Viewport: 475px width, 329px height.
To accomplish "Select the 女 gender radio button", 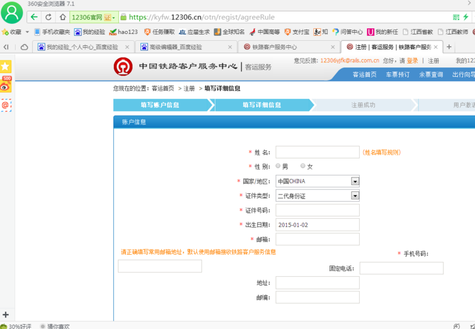I will click(x=302, y=165).
